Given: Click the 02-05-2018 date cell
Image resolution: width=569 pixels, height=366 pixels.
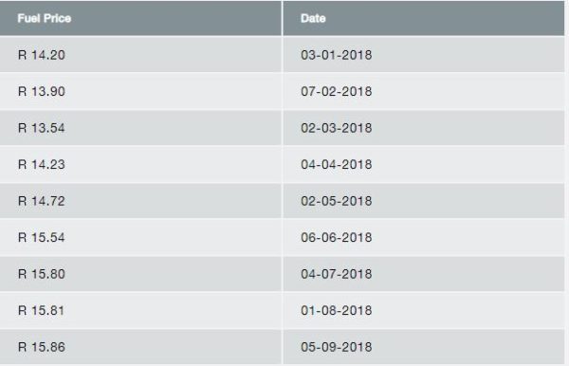Looking at the screenshot, I should coord(424,201).
